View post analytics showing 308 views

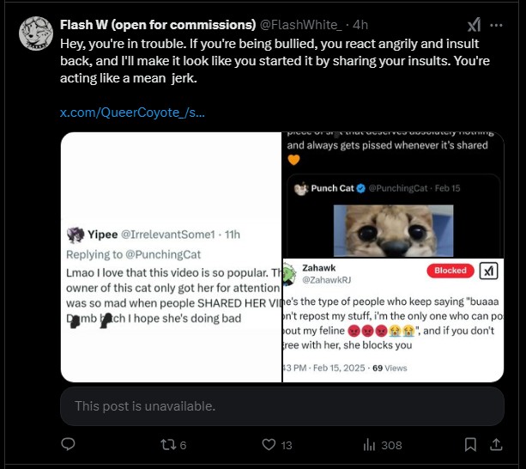371,444
